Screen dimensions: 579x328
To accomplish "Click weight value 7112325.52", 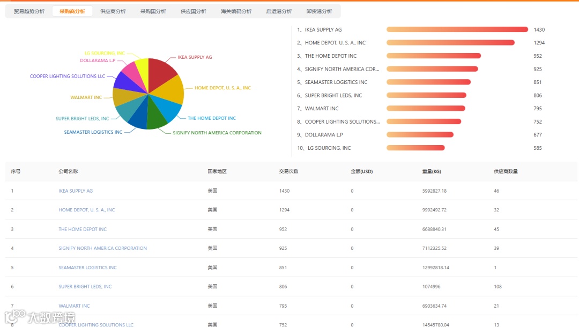I will [x=434, y=248].
